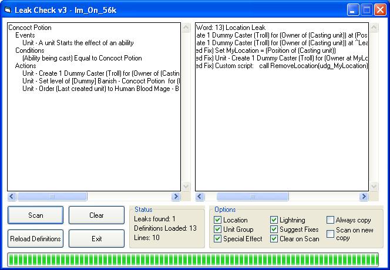Close the Leak Check window

tap(380, 10)
